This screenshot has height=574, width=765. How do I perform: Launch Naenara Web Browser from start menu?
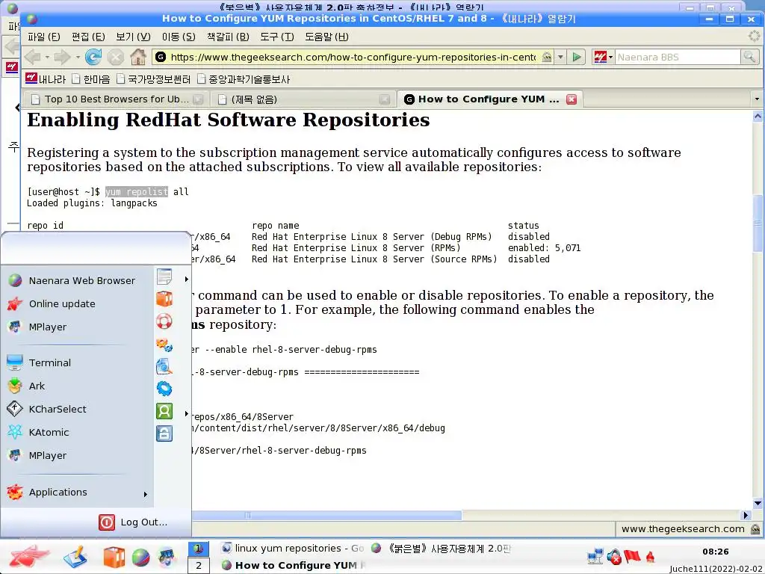click(77, 281)
